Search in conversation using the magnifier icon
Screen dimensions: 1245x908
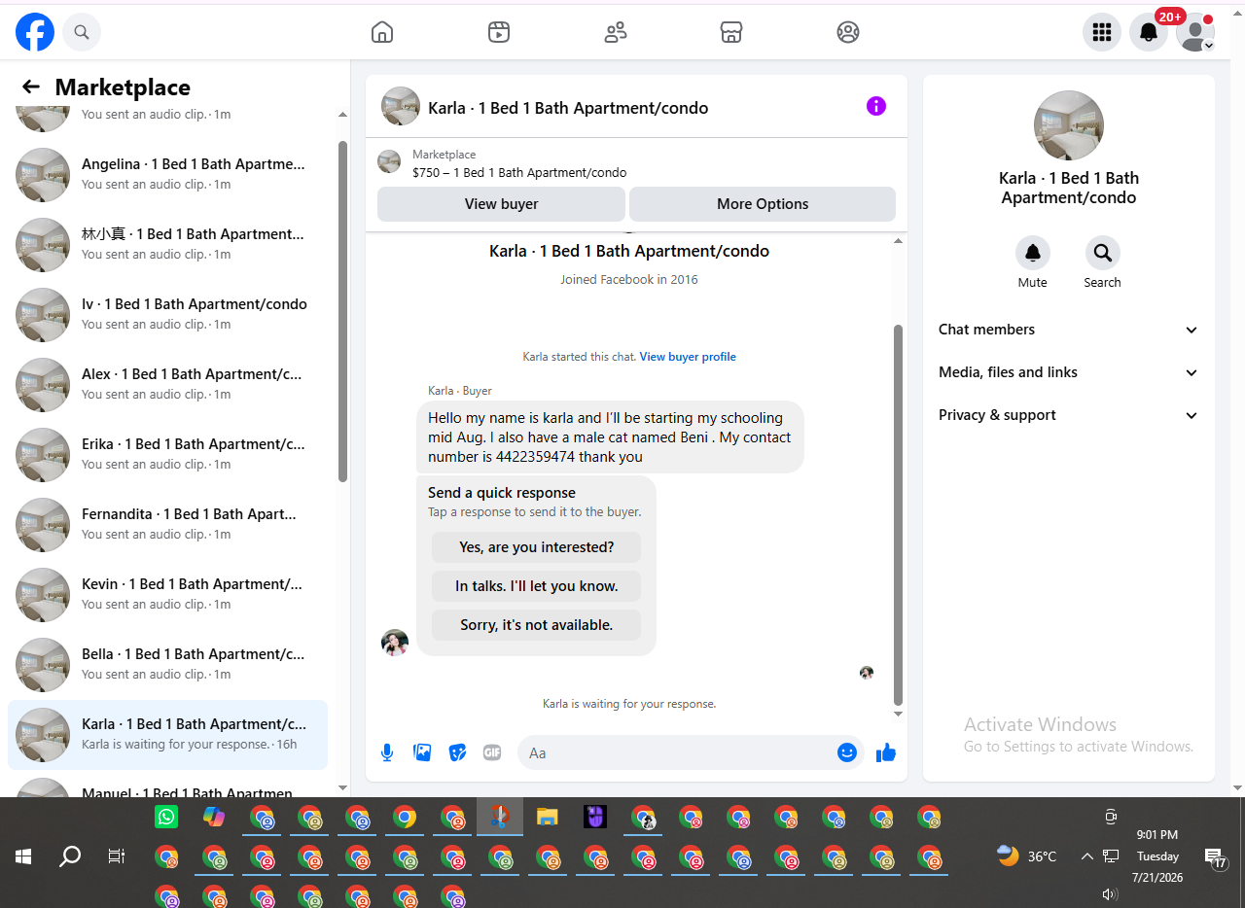(x=1103, y=253)
